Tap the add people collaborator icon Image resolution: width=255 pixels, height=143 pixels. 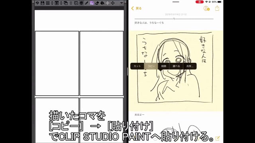pyautogui.click(x=206, y=8)
